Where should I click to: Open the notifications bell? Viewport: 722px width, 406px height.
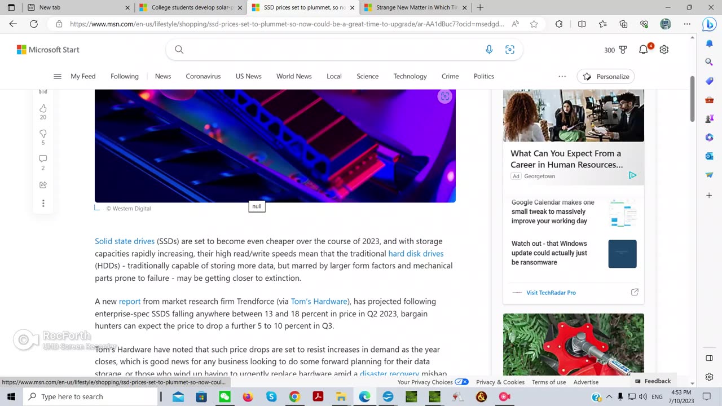coord(644,50)
